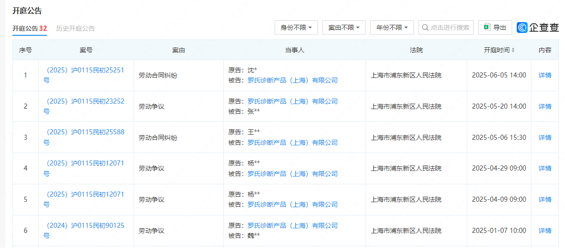
Task: Select 上海市浦东新区人民法院 in row 1
Action: pos(406,75)
